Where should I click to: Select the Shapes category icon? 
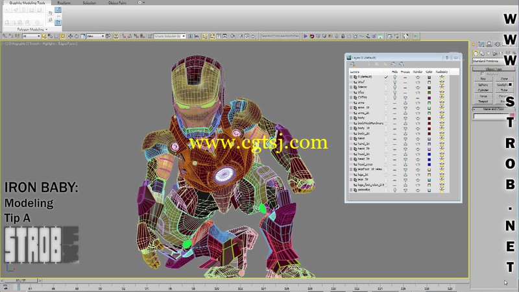click(x=482, y=53)
